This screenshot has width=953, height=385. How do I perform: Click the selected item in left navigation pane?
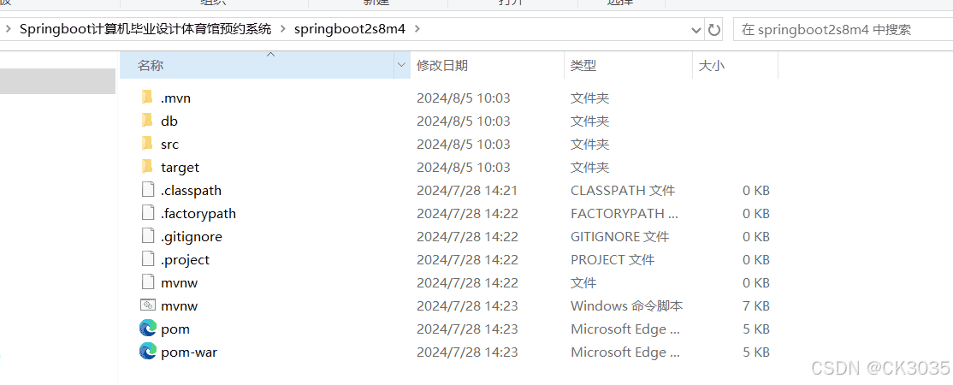(x=57, y=81)
